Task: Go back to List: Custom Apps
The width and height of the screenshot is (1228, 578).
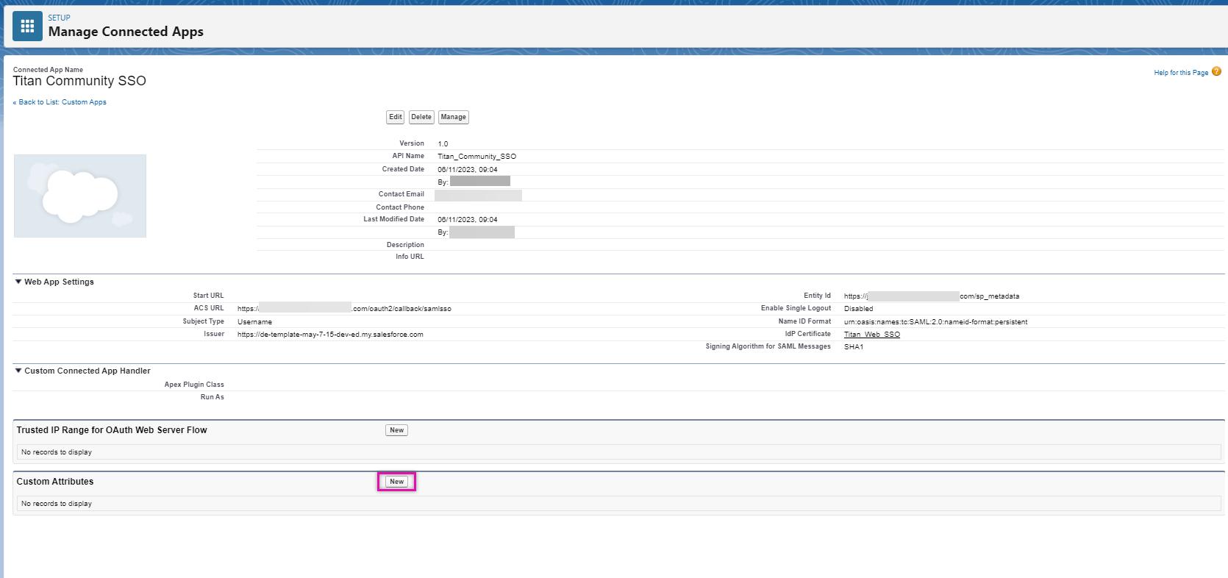Action: coord(60,102)
